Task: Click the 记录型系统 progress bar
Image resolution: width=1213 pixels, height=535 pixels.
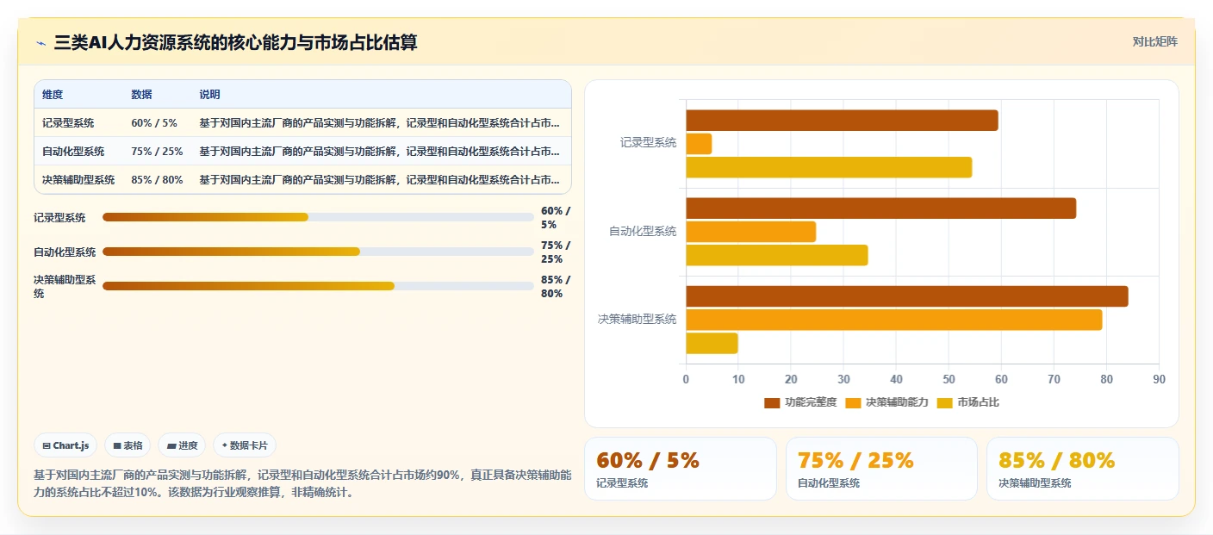Action: tap(318, 217)
